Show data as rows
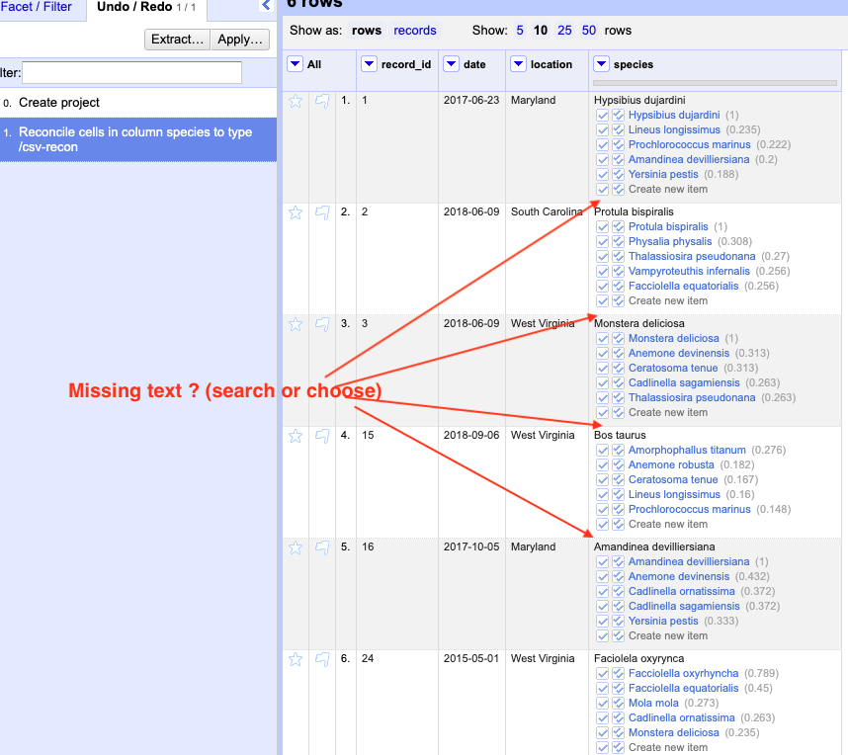The width and height of the screenshot is (848, 755). [367, 31]
